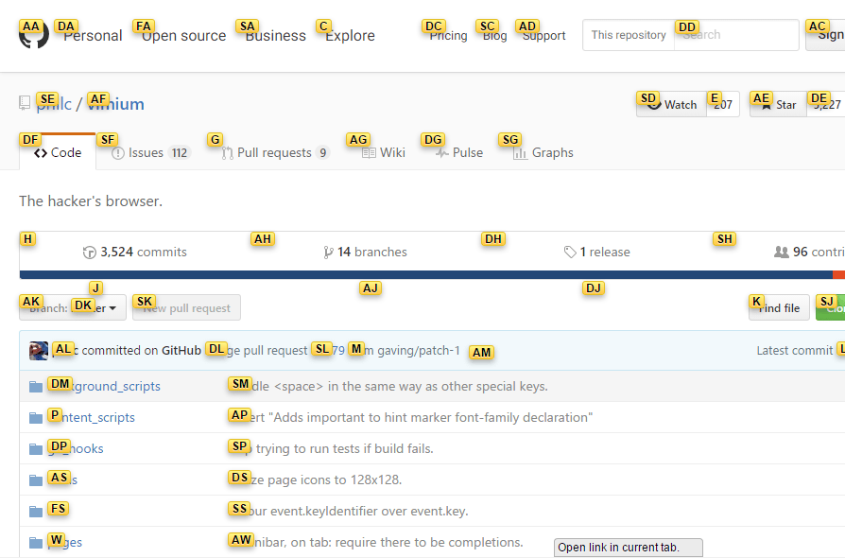Open the icons folder link
This screenshot has height=558, width=845.
pyautogui.click(x=62, y=480)
